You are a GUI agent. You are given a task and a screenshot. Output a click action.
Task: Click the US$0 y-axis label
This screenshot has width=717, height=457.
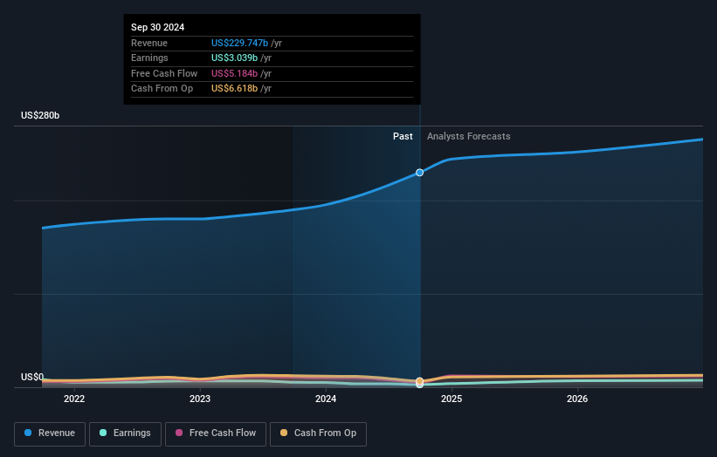(x=32, y=377)
